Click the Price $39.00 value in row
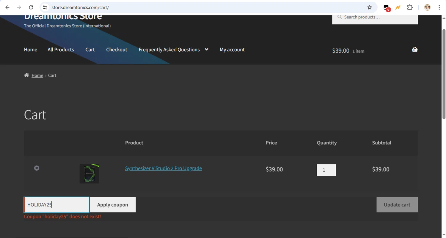Image resolution: width=446 pixels, height=238 pixels. pos(274,169)
